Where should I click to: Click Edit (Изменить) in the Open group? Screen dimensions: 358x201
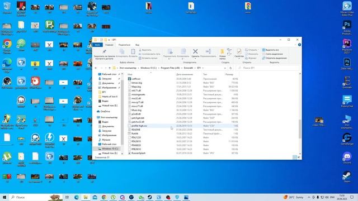click(x=251, y=54)
